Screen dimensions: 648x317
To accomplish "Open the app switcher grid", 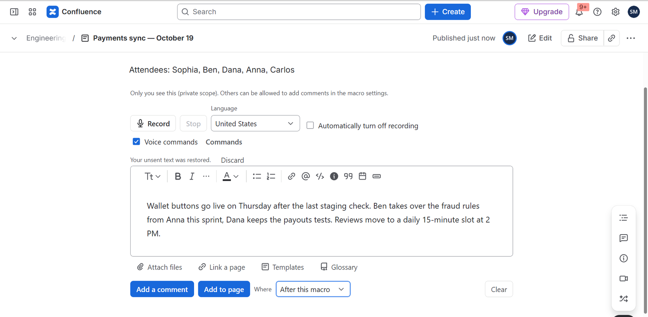I will pos(32,12).
